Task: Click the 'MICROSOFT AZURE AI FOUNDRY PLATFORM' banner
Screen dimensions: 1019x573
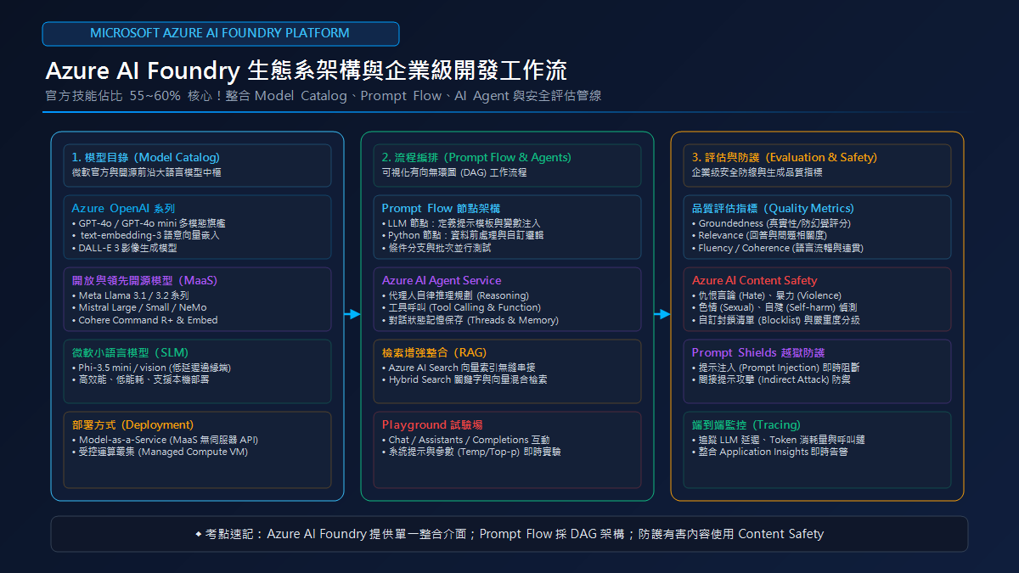Action: click(x=220, y=33)
